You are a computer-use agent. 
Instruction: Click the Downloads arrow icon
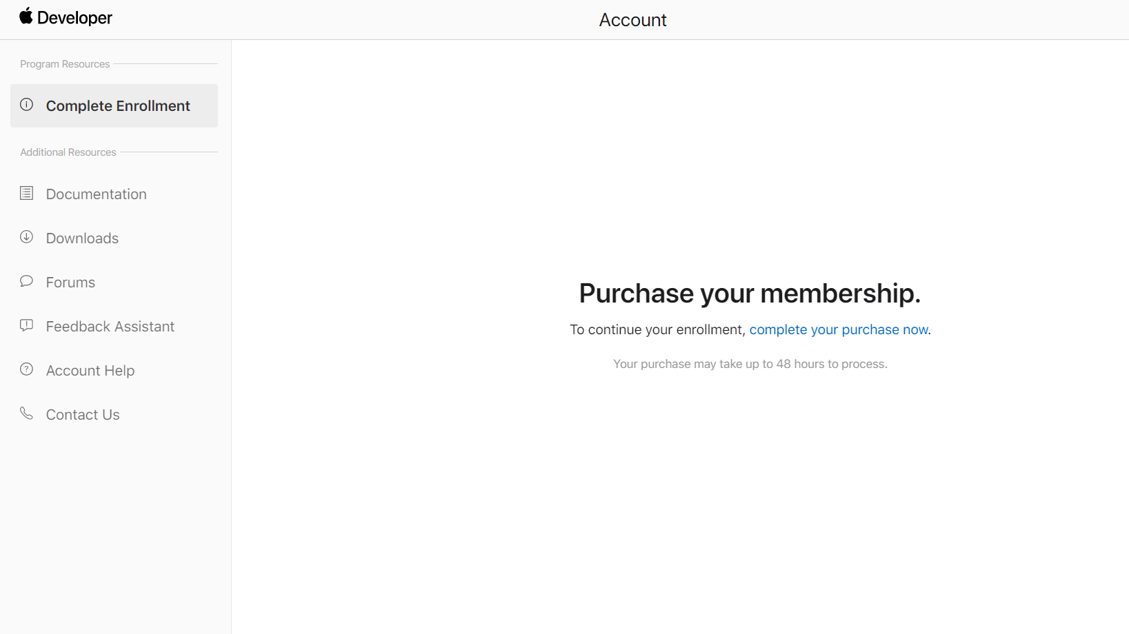click(27, 237)
